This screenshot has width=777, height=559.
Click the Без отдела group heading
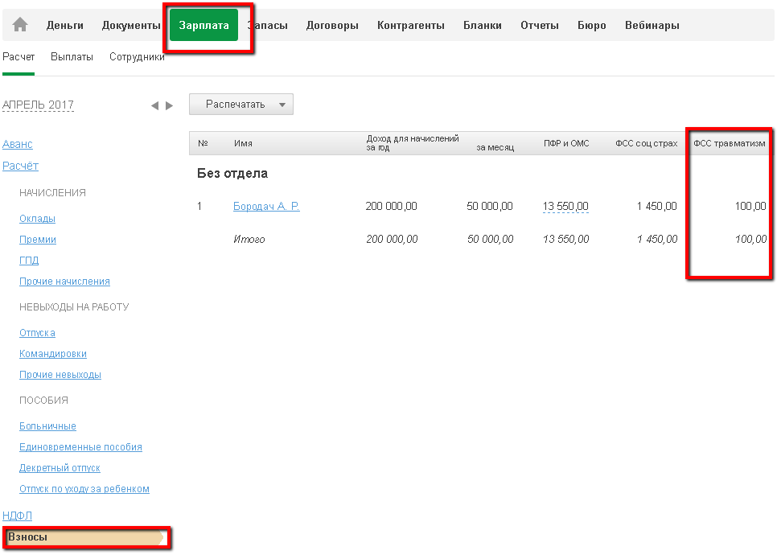pyautogui.click(x=232, y=174)
